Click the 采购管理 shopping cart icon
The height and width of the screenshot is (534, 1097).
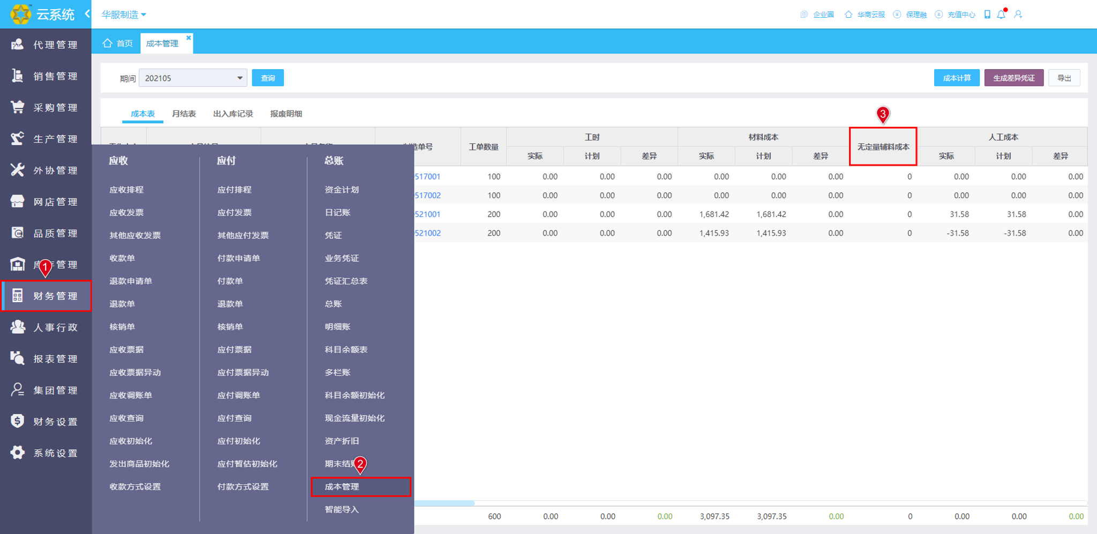click(18, 107)
